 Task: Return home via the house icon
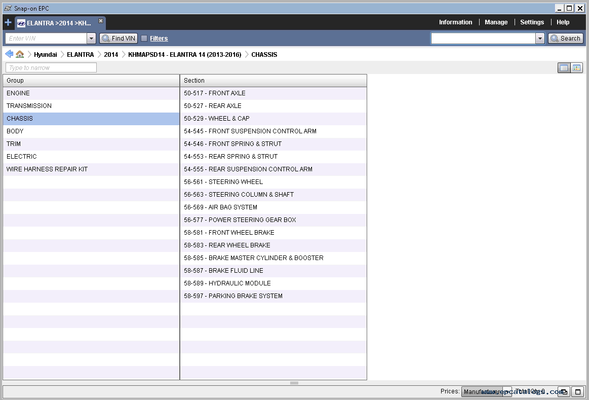point(20,55)
